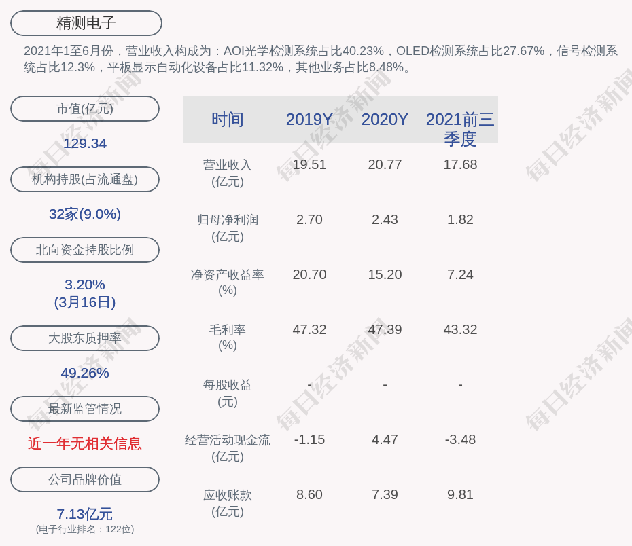Click the 公司品牌价值 label
The height and width of the screenshot is (546, 632).
pos(85,479)
